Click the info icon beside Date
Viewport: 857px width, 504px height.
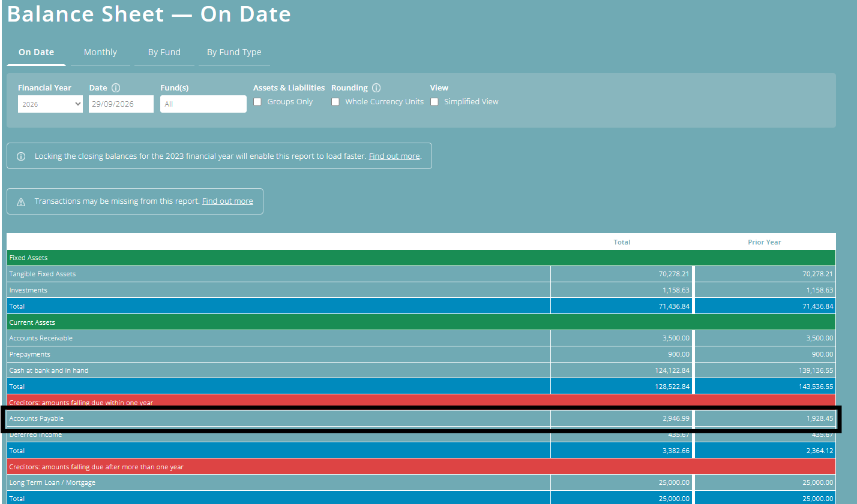click(x=116, y=87)
